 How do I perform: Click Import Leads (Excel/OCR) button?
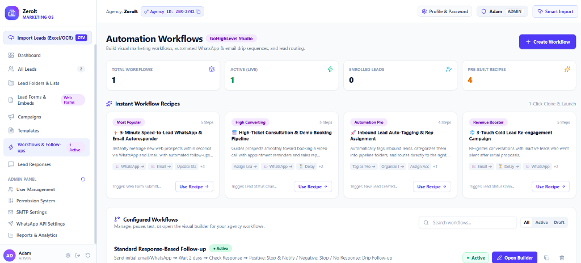click(x=48, y=38)
